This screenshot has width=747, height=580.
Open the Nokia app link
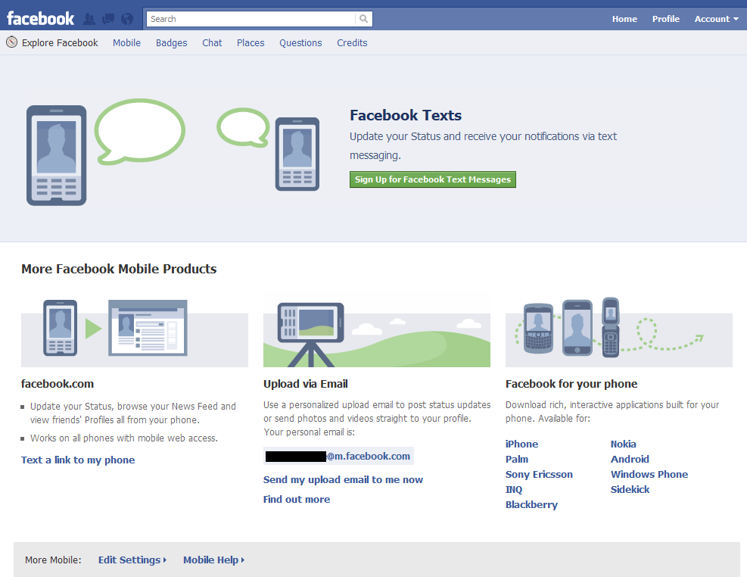pos(623,444)
